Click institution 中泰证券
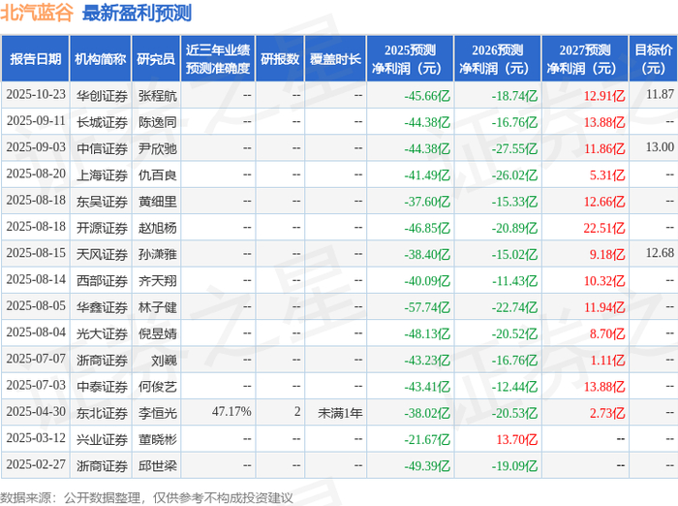678x506 pixels. tap(102, 387)
